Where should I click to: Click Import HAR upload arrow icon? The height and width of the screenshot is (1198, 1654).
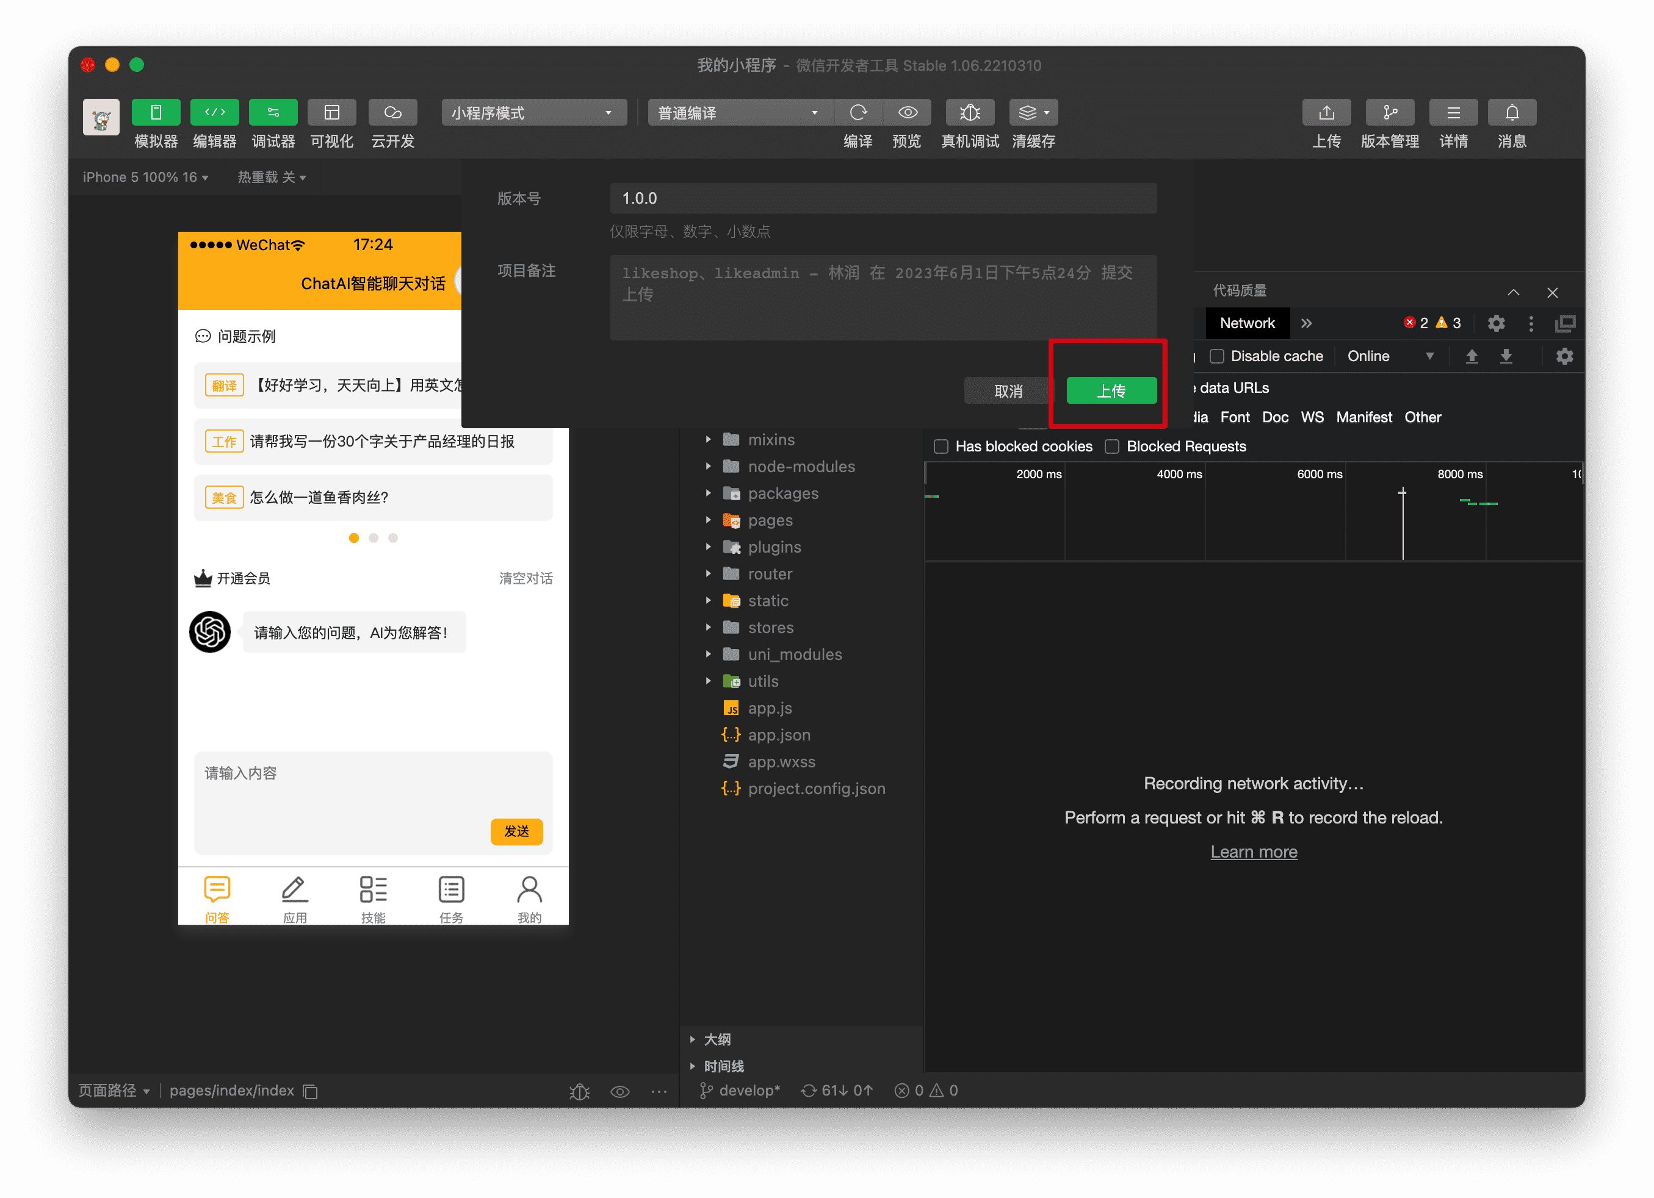(x=1472, y=356)
